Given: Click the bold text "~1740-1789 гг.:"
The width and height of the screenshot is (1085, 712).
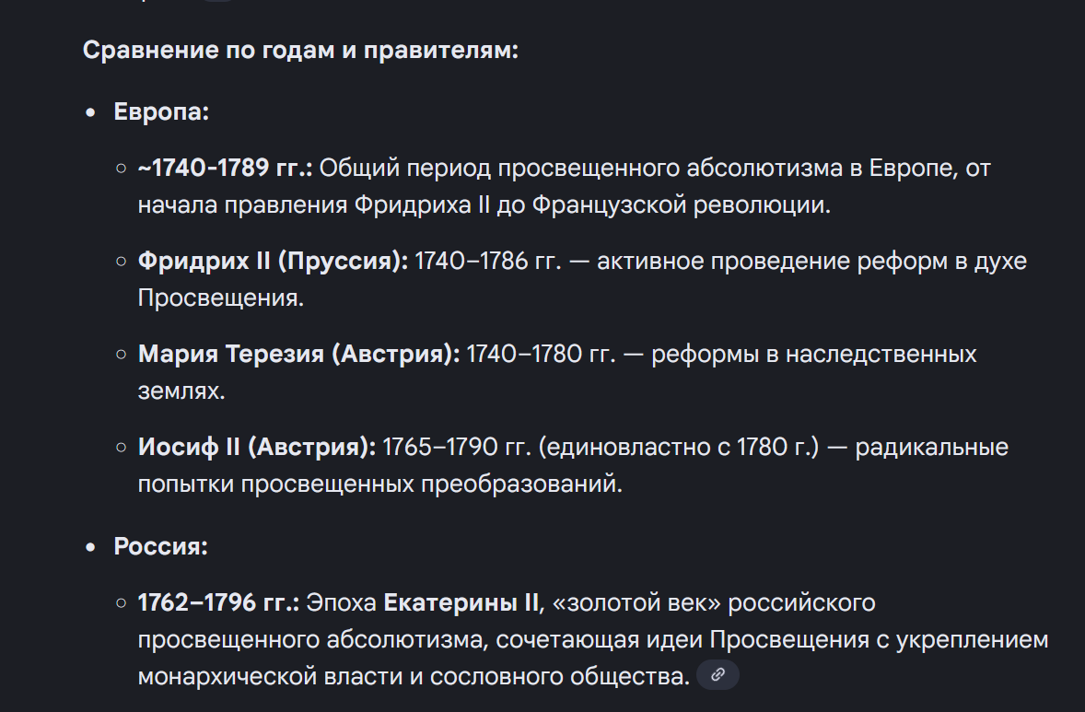Looking at the screenshot, I should coord(225,169).
